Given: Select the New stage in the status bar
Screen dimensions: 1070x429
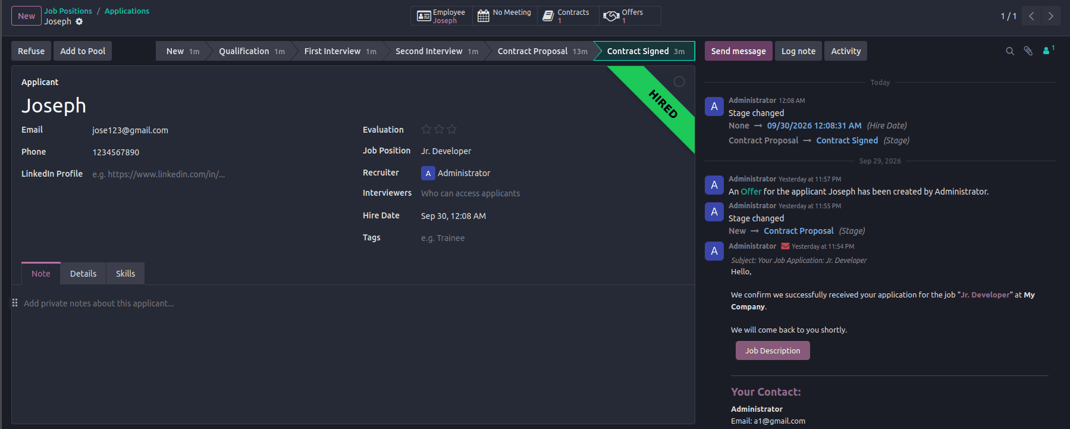Looking at the screenshot, I should (182, 51).
